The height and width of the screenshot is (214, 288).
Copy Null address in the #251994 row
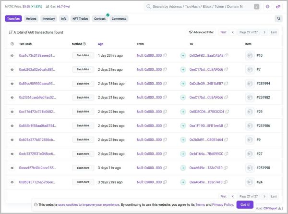tap(165, 84)
